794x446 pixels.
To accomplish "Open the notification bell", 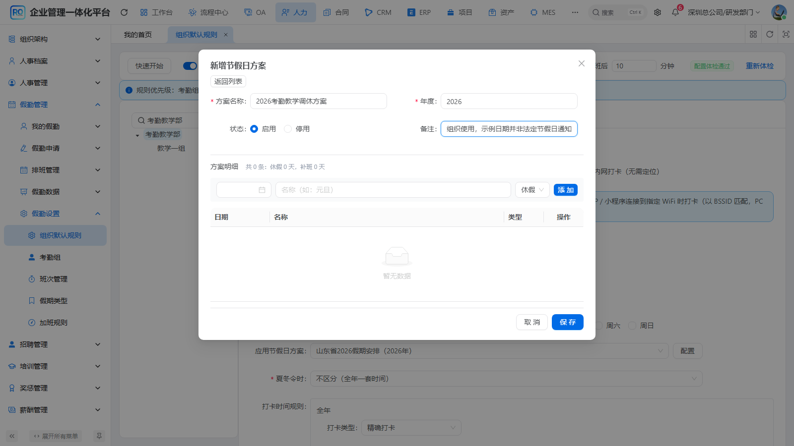I will [675, 12].
